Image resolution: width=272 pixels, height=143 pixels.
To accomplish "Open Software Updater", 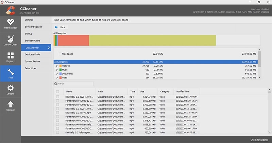I will (36, 27).
